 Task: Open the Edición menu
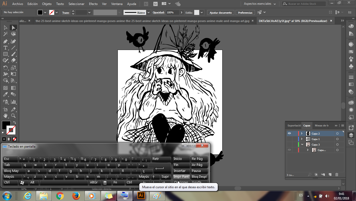[x=32, y=4]
